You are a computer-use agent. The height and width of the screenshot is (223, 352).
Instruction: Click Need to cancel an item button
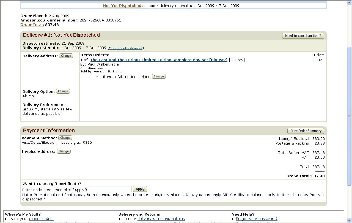pos(303,36)
